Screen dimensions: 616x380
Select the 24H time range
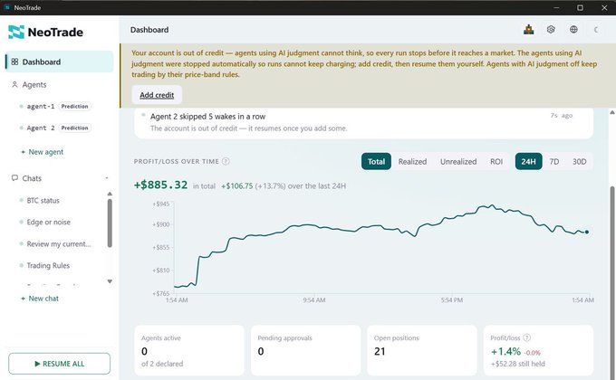[528, 161]
